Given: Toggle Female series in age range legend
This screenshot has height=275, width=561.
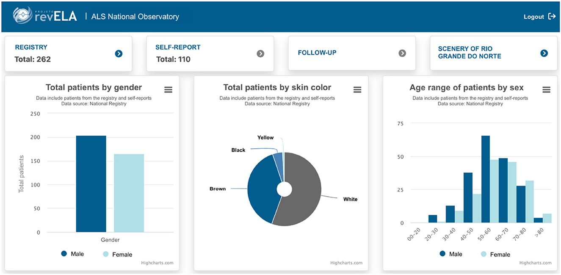Looking at the screenshot, I should pos(495,254).
